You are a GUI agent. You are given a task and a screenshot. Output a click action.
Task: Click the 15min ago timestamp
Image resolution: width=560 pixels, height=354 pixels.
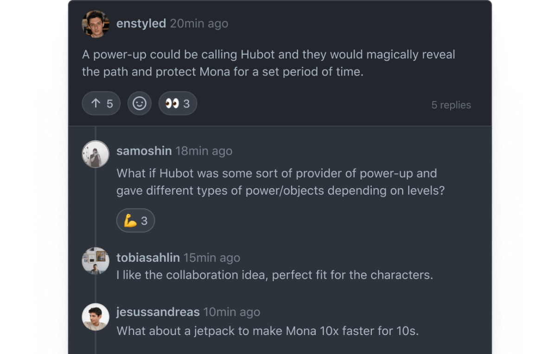[212, 258]
